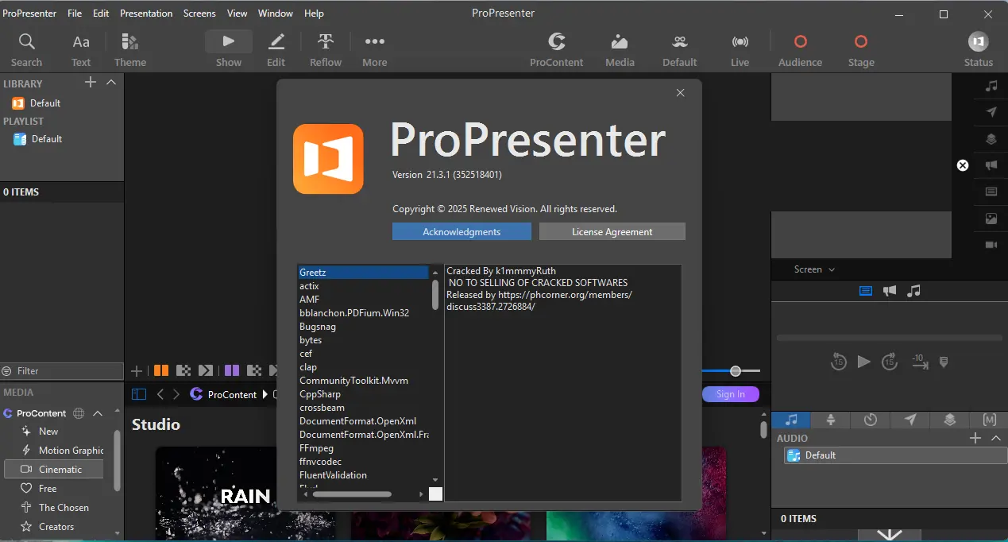The width and height of the screenshot is (1008, 542).
Task: Close the About ProPresenter dialog
Action: pos(680,93)
